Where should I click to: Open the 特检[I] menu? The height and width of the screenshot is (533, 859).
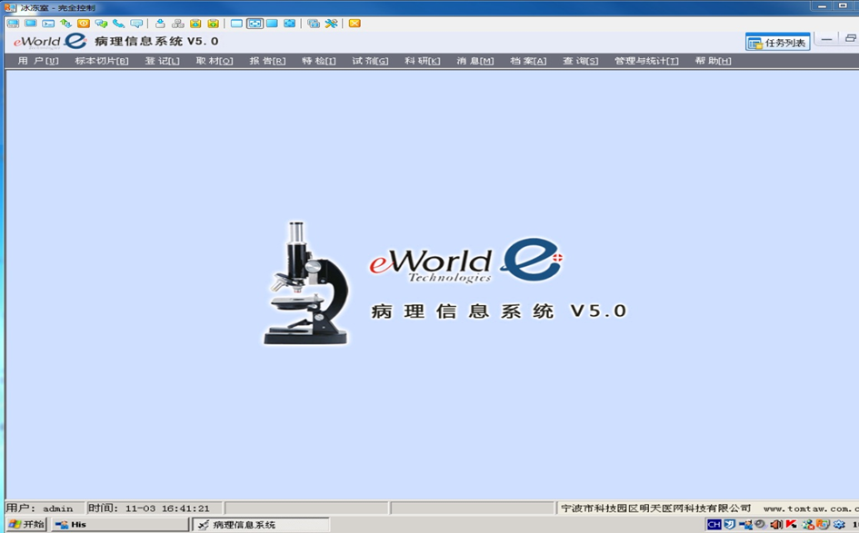(x=318, y=61)
